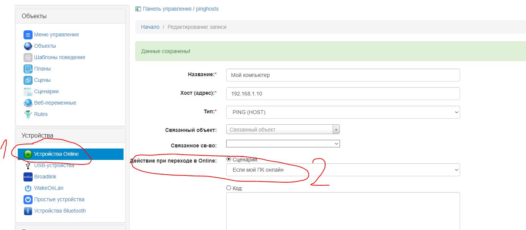
Task: Click the Rules robot icon
Action: pos(28,114)
